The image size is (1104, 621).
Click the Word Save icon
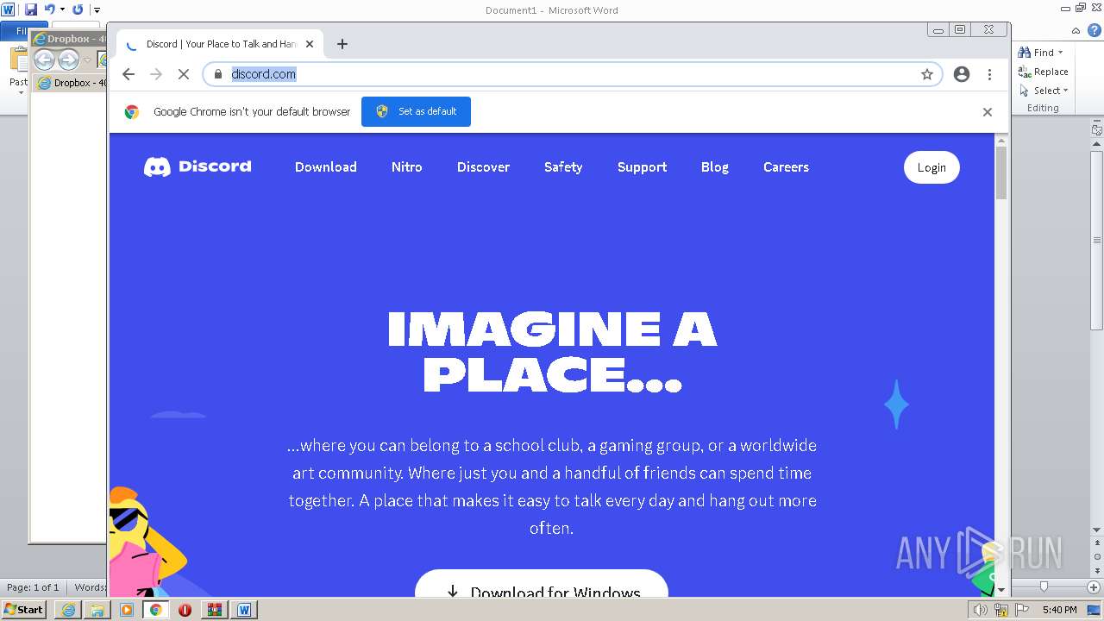(x=31, y=9)
